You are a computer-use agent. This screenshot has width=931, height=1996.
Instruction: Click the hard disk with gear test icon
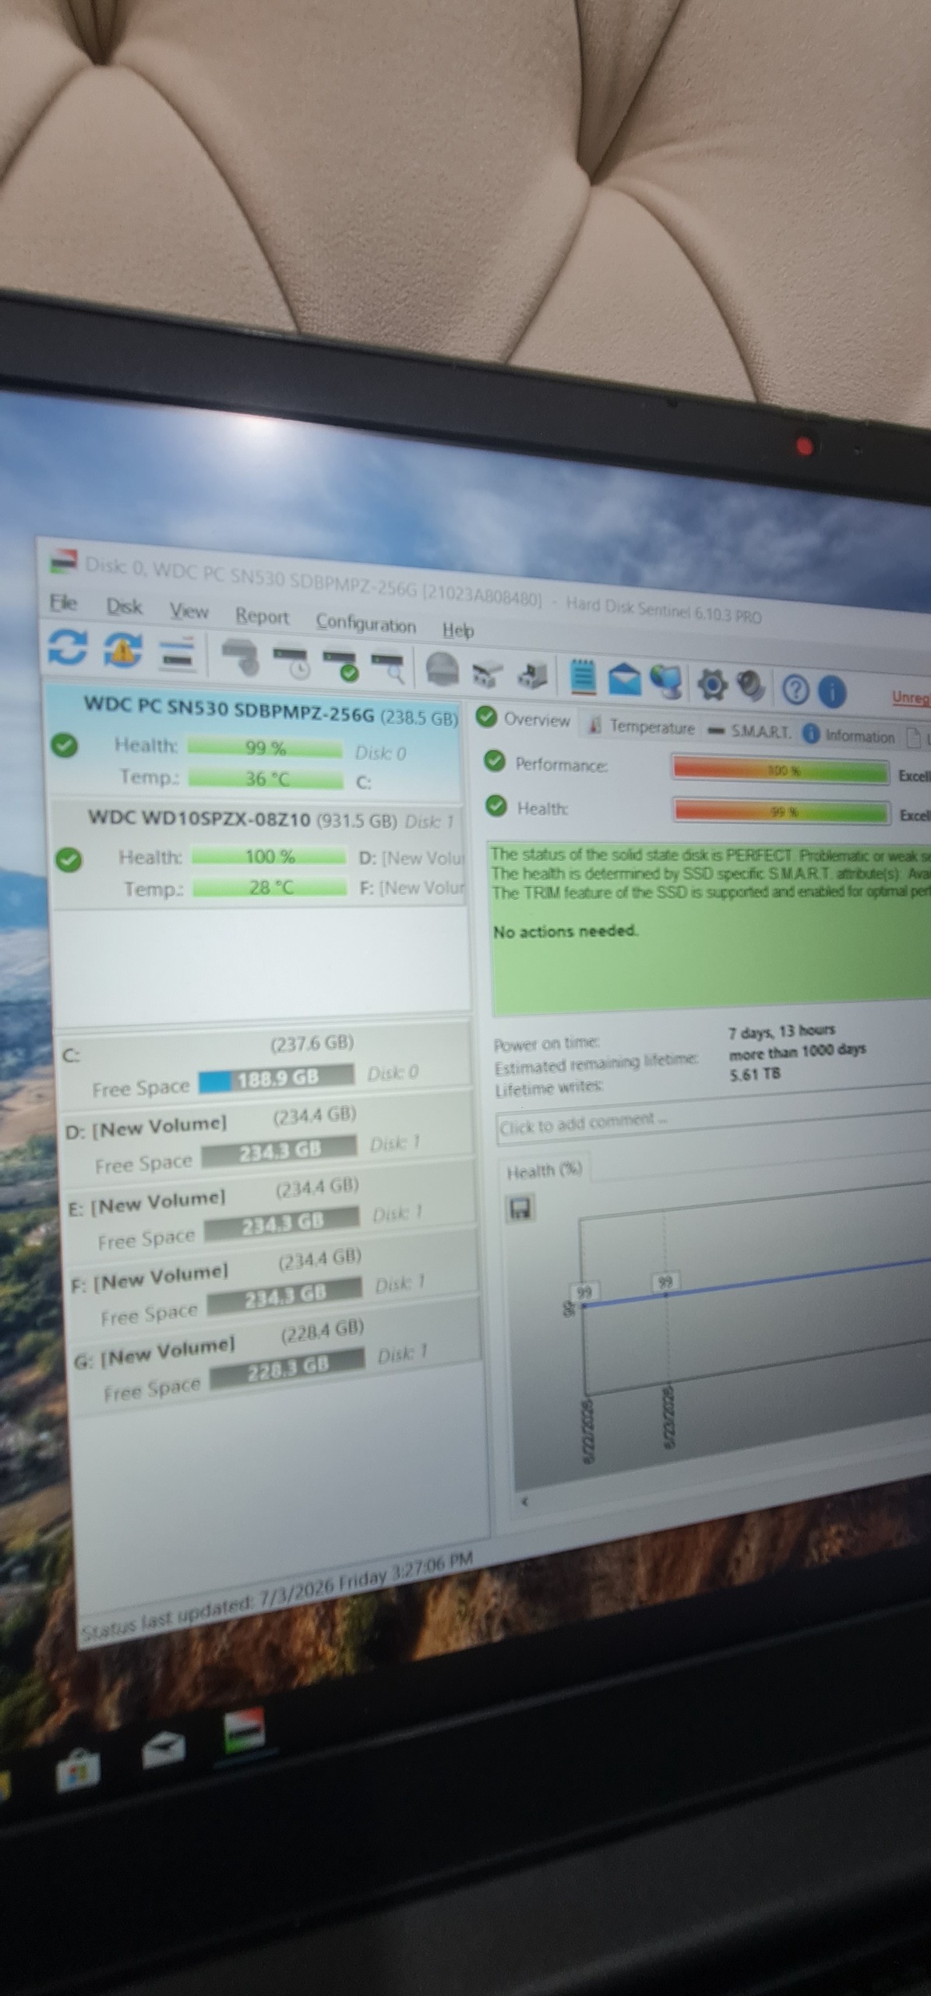(x=240, y=656)
